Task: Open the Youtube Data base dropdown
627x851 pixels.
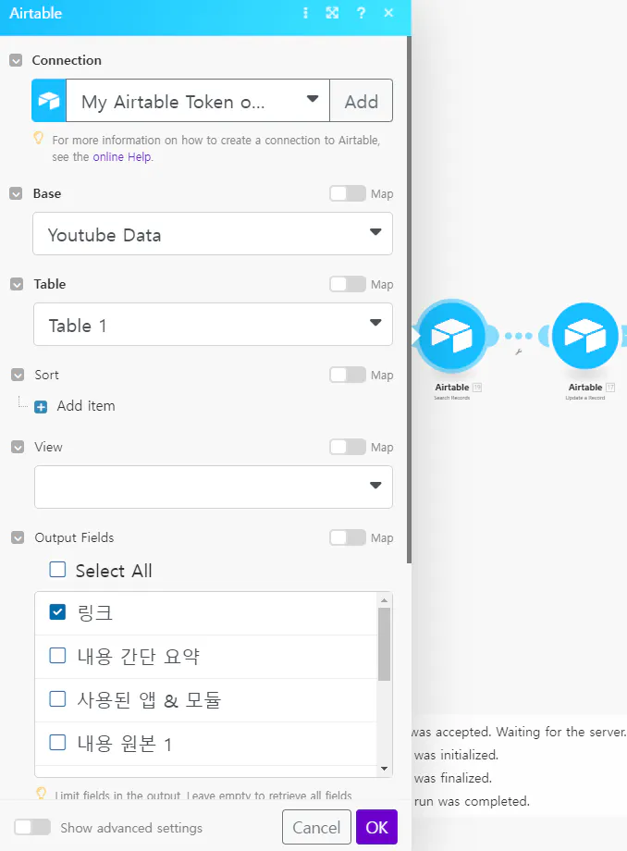Action: coord(213,233)
